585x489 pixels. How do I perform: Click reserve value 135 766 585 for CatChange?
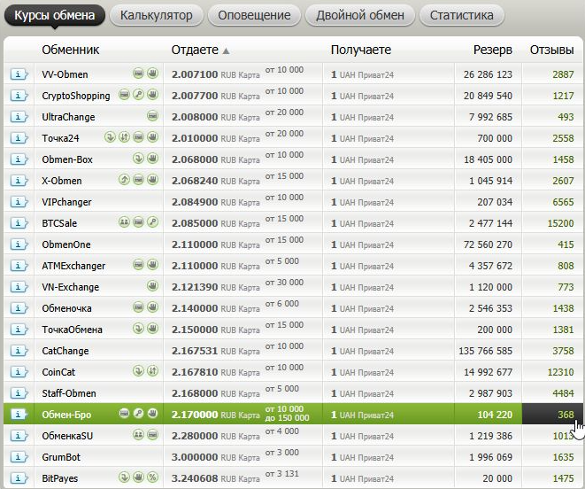tap(485, 351)
